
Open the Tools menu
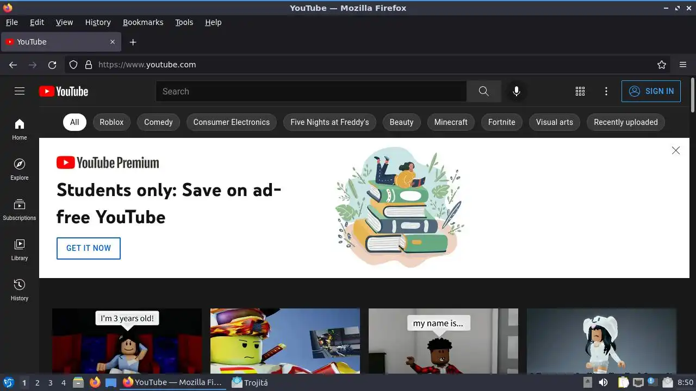pos(184,22)
